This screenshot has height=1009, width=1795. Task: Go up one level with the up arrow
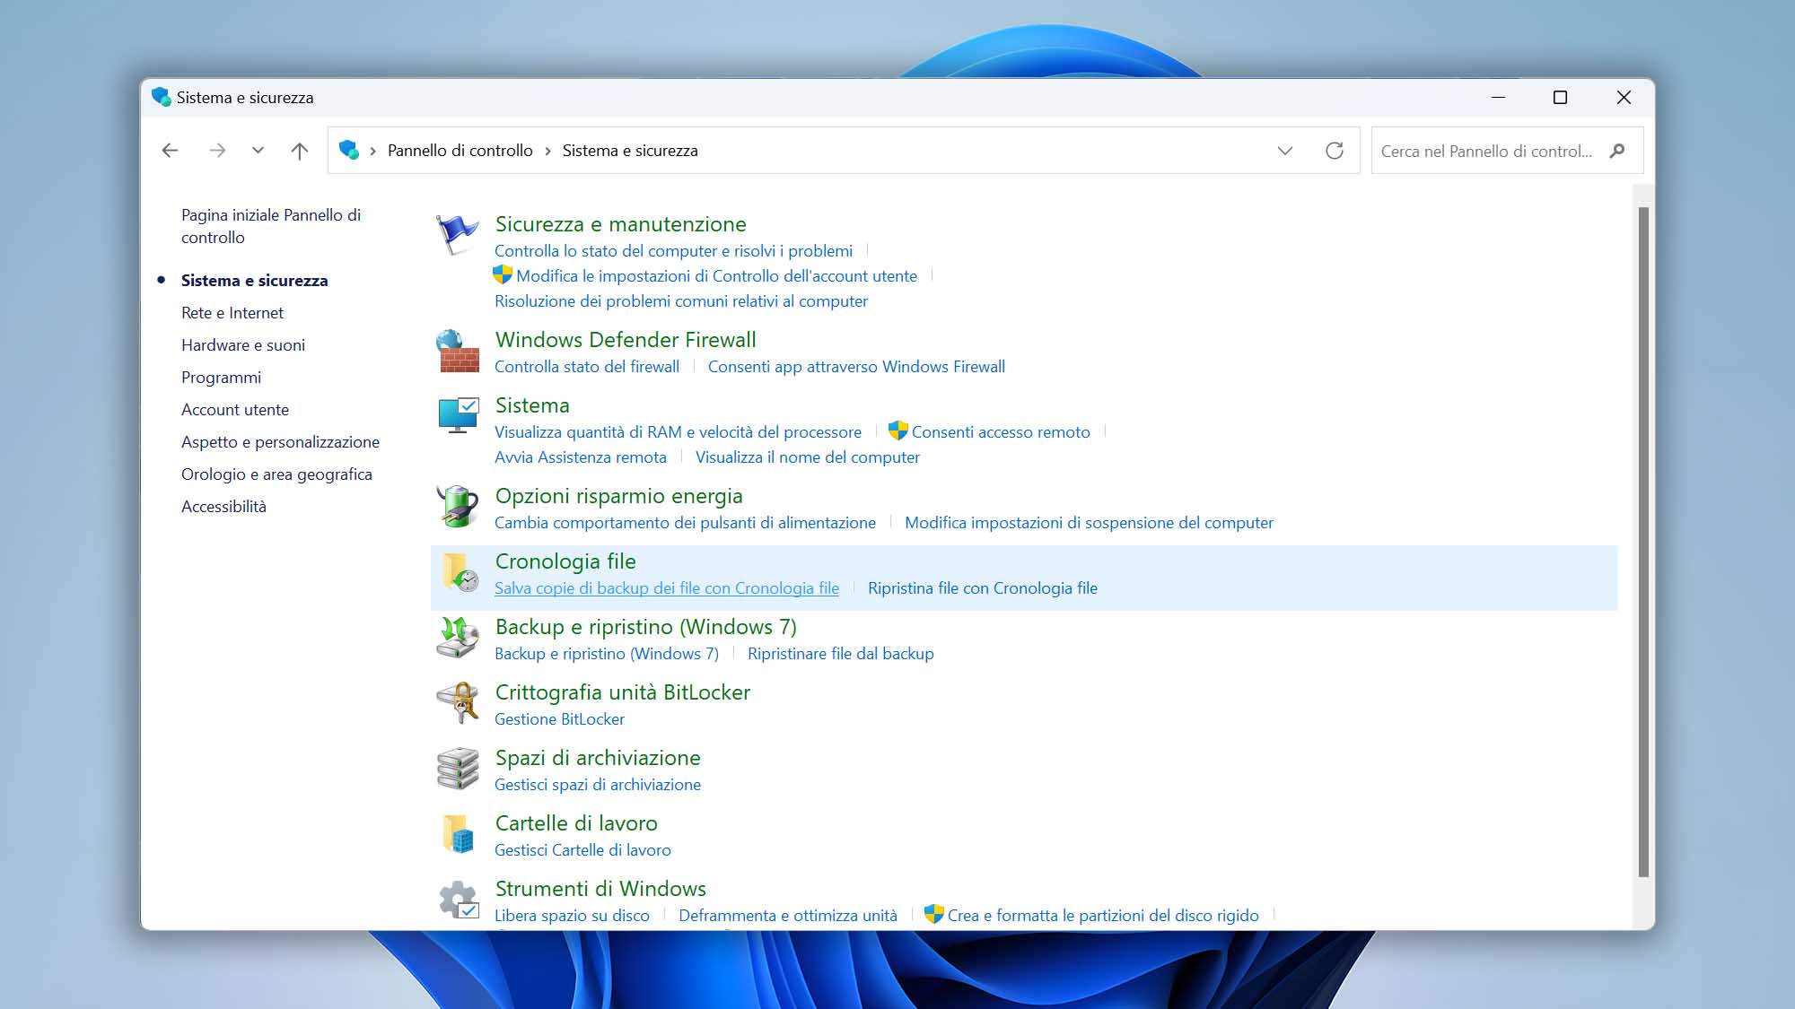300,151
